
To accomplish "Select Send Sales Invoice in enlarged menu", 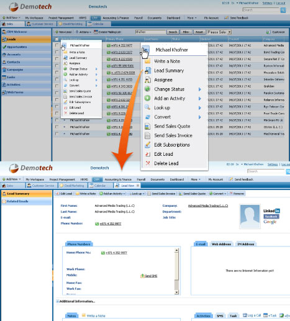I will point(173,135).
